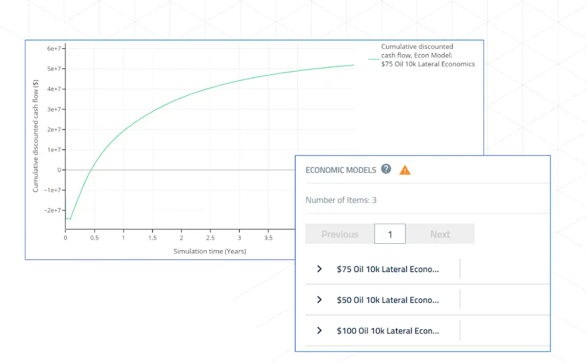Click the Number of Items: 3 label
The height and width of the screenshot is (363, 587).
341,200
